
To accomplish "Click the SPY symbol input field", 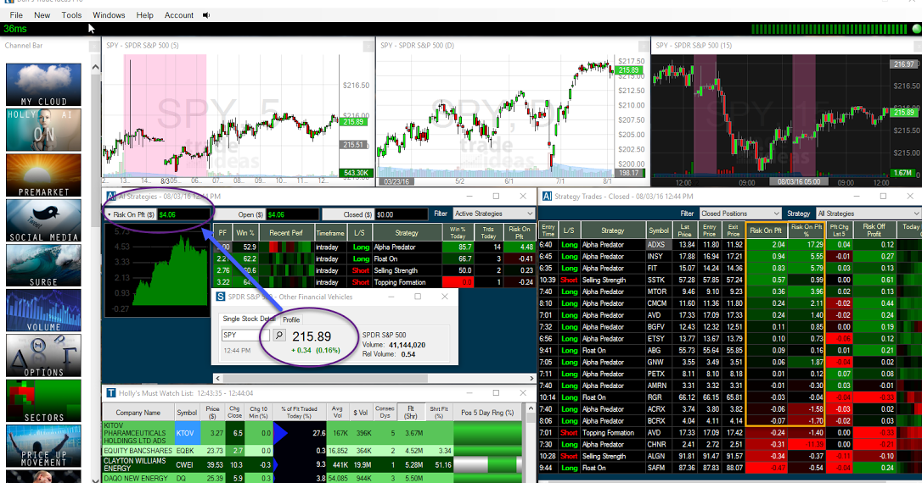I will tap(245, 335).
